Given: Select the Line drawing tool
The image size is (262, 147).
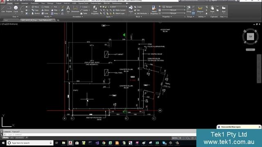Looking at the screenshot, I should 3,9.
